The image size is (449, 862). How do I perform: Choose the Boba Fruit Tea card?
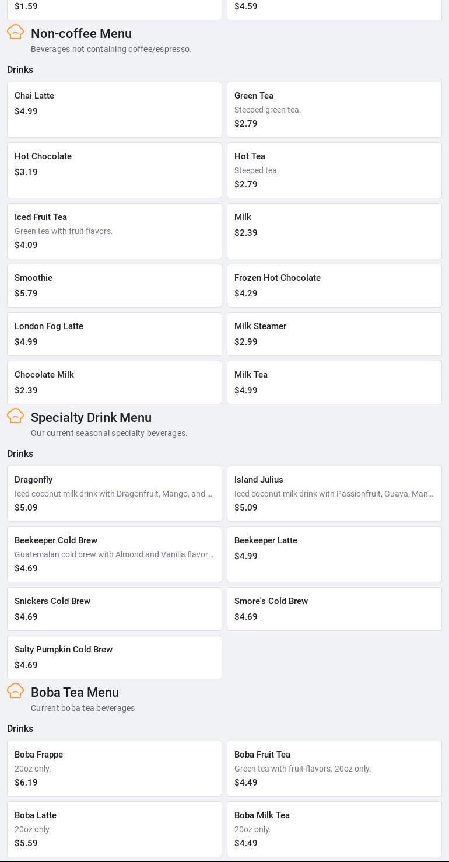[334, 769]
